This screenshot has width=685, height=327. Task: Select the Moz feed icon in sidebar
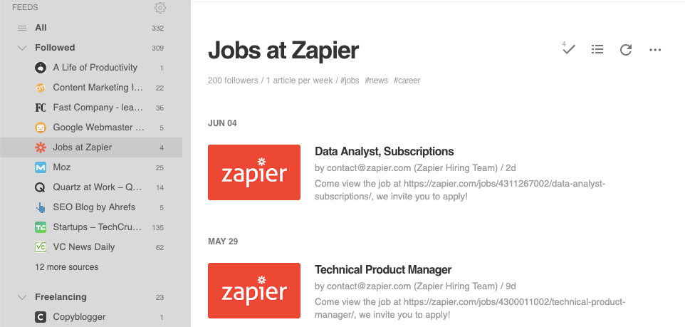pos(41,167)
